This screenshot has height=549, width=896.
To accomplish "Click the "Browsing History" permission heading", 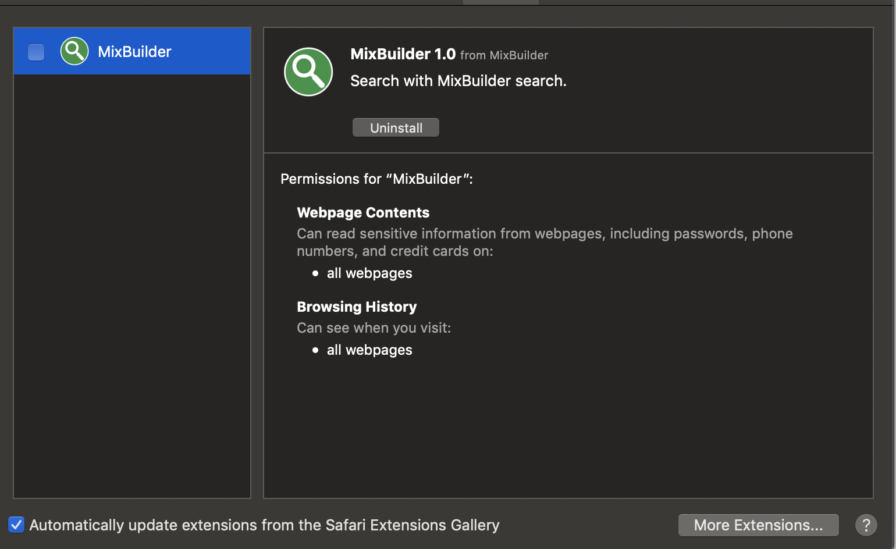I will coord(357,307).
